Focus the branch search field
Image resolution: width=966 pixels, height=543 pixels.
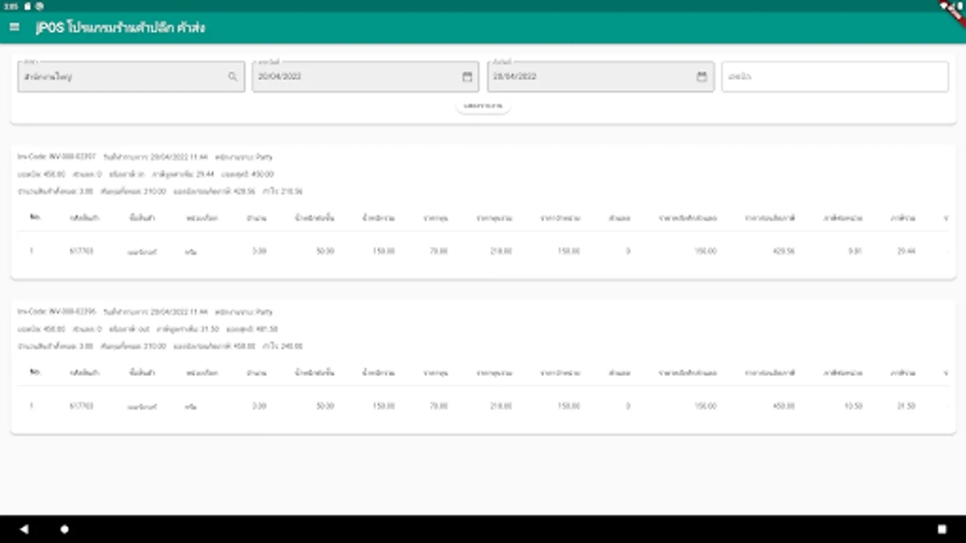pyautogui.click(x=131, y=77)
